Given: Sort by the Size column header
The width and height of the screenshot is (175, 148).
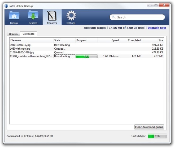Looking at the screenshot, I should point(153,40).
